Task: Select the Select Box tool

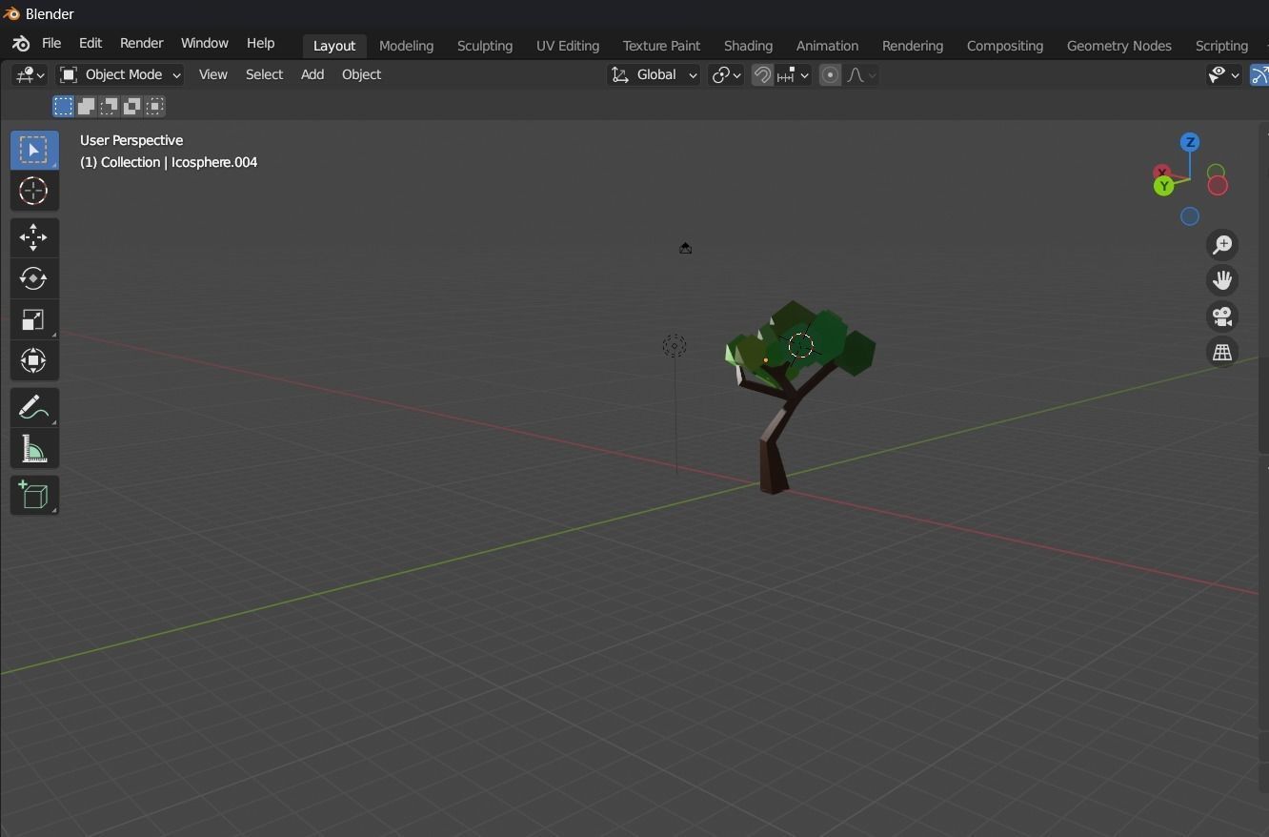Action: tap(34, 151)
